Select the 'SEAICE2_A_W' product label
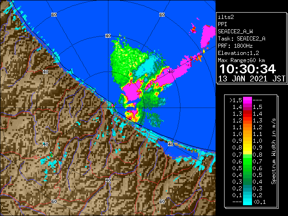This screenshot has width=288, height=216. pyautogui.click(x=235, y=31)
